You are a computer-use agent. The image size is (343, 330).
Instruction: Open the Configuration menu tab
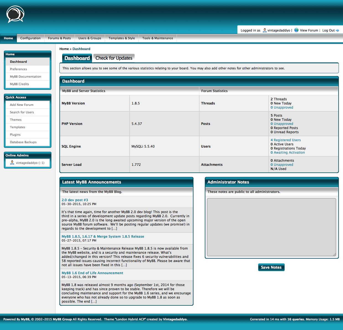pos(30,38)
